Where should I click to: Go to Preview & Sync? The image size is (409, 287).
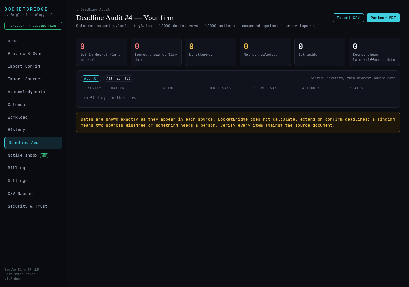pyautogui.click(x=33, y=54)
